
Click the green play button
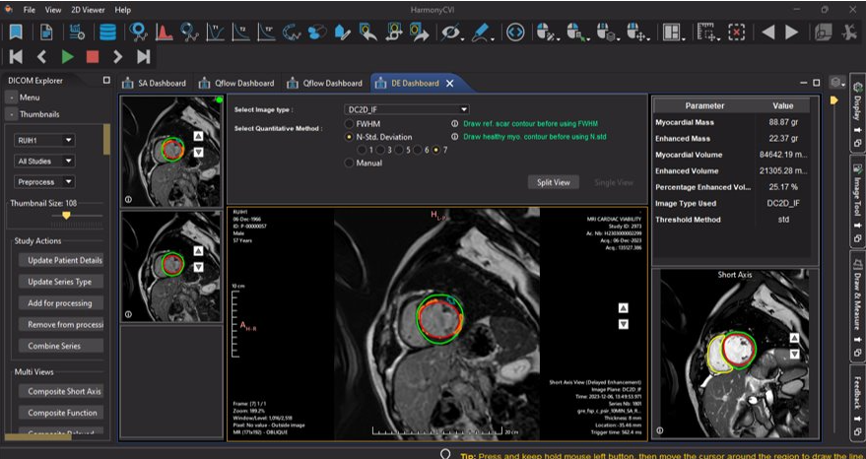[x=67, y=57]
